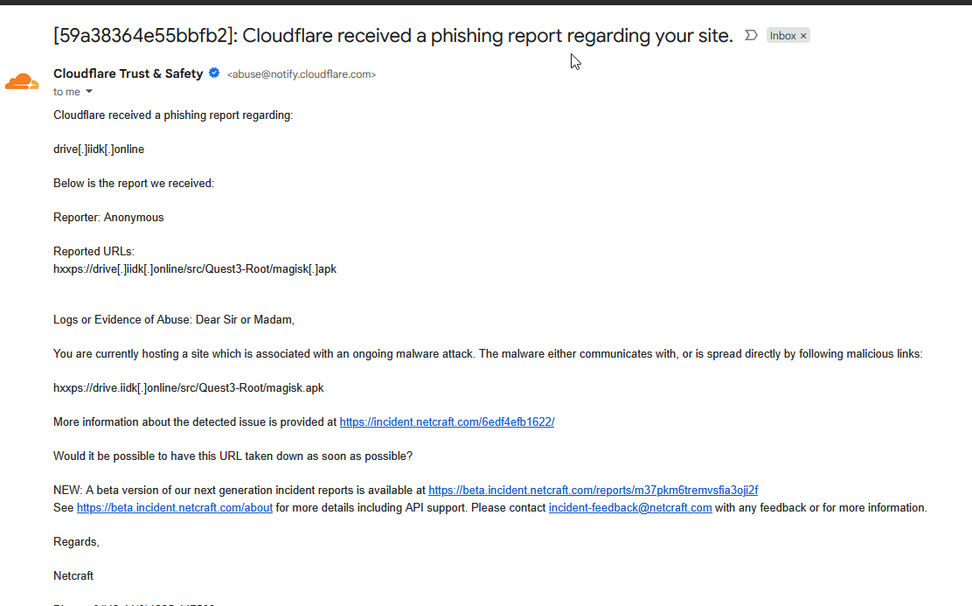
Task: Click the sender name Cloudflare Trust & Safety
Action: [128, 73]
